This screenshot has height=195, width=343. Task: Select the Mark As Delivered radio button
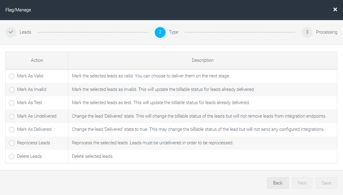coord(12,130)
